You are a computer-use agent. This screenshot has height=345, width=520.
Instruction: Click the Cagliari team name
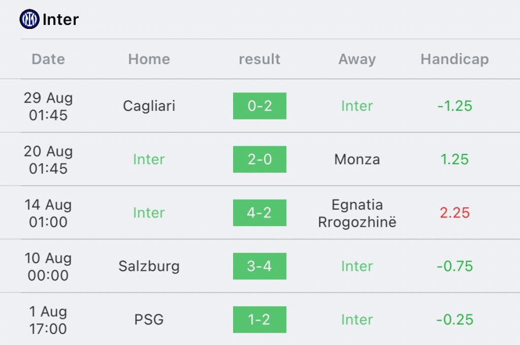pos(149,106)
